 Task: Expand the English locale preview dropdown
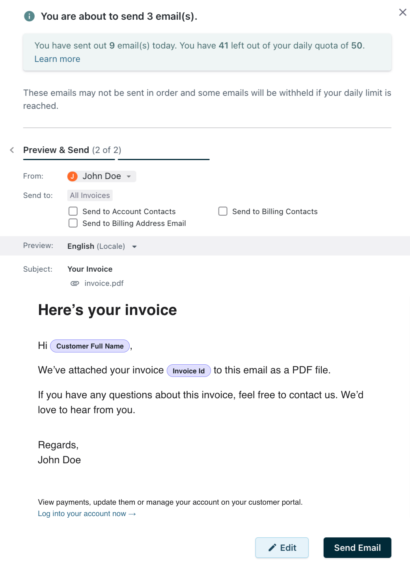point(134,246)
